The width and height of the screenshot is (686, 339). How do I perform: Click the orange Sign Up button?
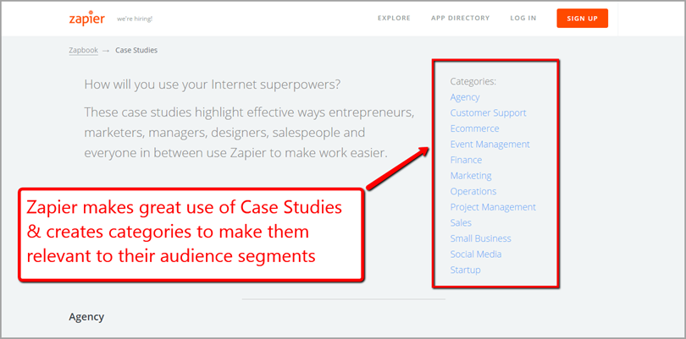pos(583,19)
